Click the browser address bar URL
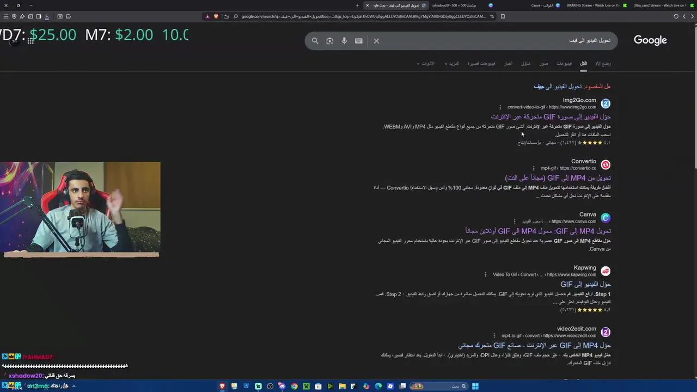This screenshot has height=392, width=697. [x=363, y=16]
